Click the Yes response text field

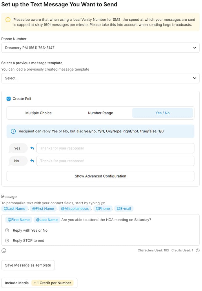115,148
